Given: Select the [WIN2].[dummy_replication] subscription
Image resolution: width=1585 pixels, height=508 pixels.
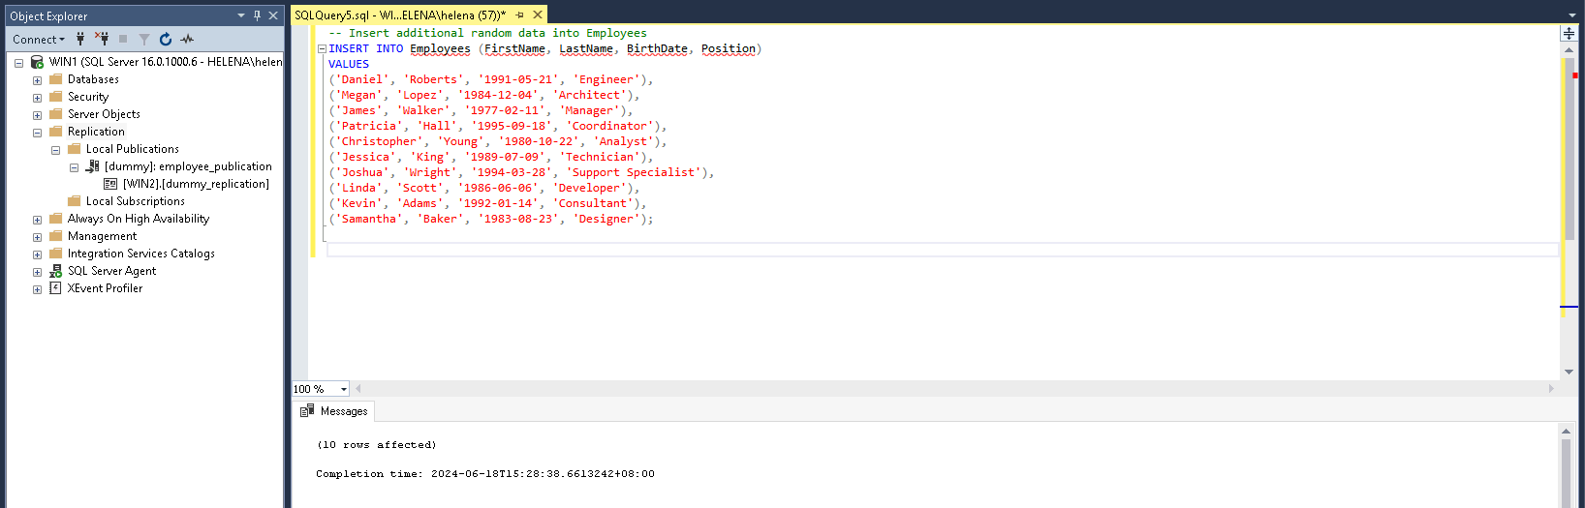Looking at the screenshot, I should click(196, 184).
